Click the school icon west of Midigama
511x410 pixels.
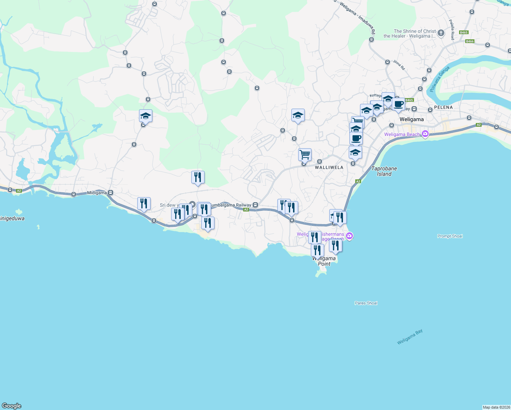(x=145, y=116)
